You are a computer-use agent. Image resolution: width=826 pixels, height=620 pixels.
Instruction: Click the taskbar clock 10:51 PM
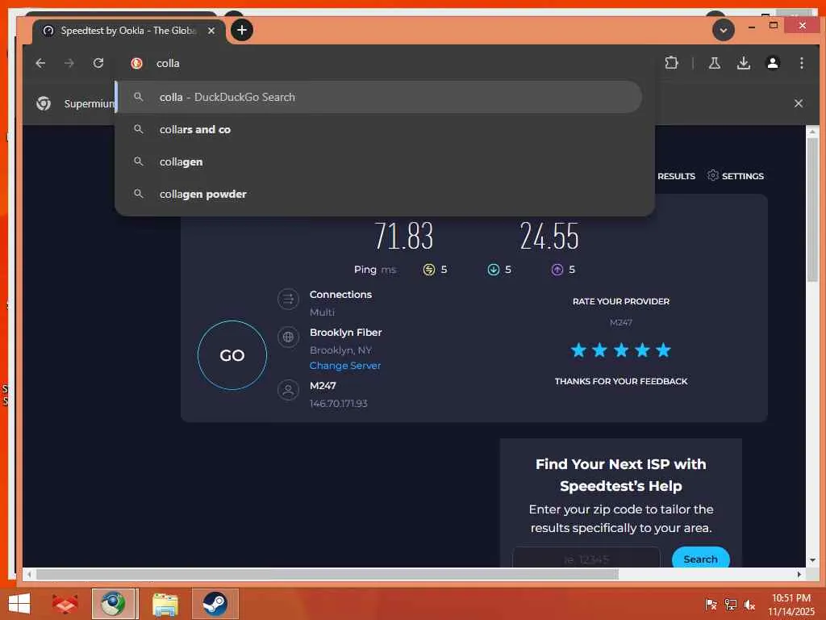791,598
